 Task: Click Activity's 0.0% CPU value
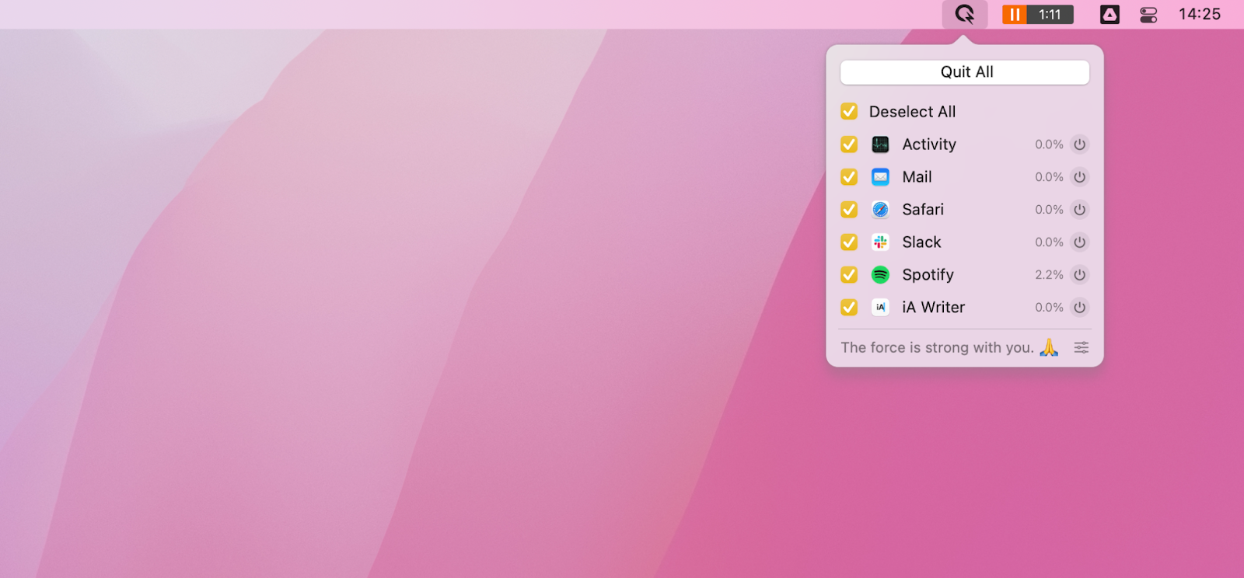click(1049, 144)
